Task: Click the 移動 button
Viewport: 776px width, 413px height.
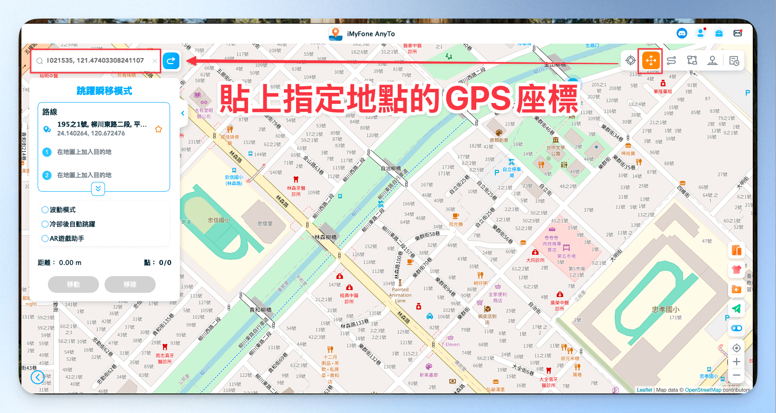Action: pos(73,284)
